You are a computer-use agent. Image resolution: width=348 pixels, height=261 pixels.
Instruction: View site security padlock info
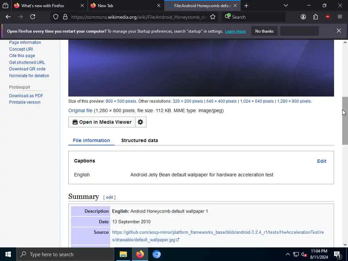[x=65, y=17]
